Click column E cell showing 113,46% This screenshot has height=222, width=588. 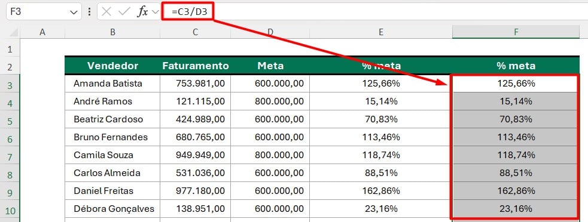pos(381,137)
